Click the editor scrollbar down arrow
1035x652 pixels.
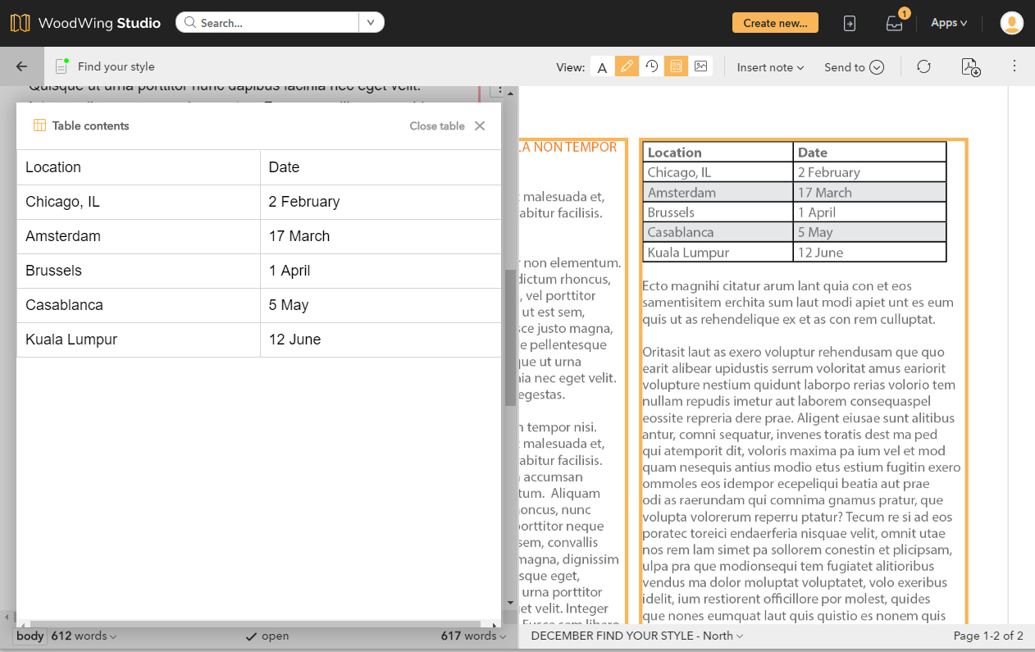510,604
